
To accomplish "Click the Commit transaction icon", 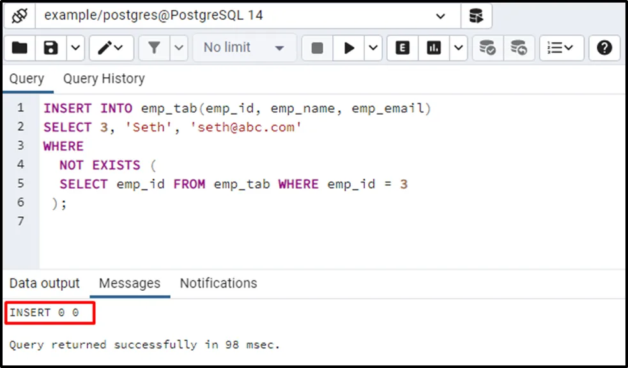I will click(487, 48).
